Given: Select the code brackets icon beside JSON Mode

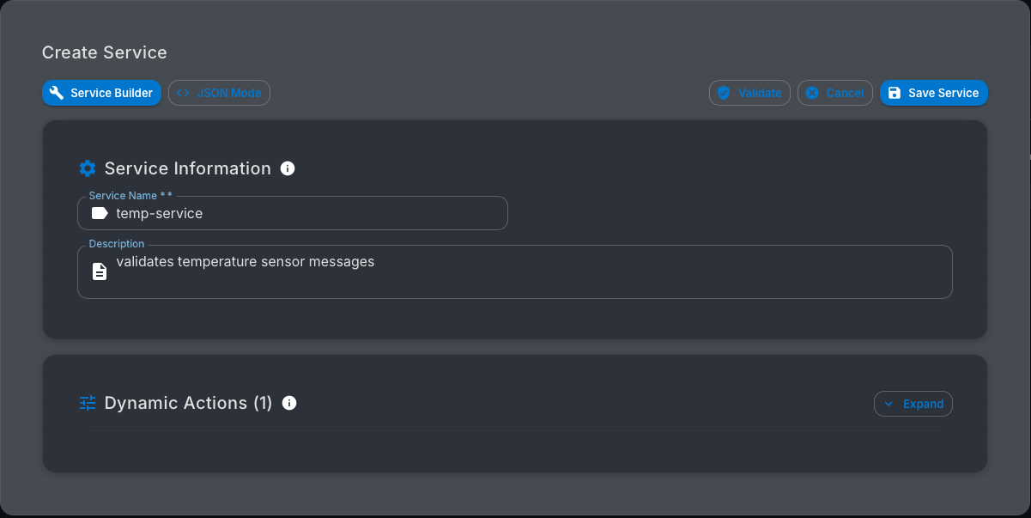Looking at the screenshot, I should point(182,93).
